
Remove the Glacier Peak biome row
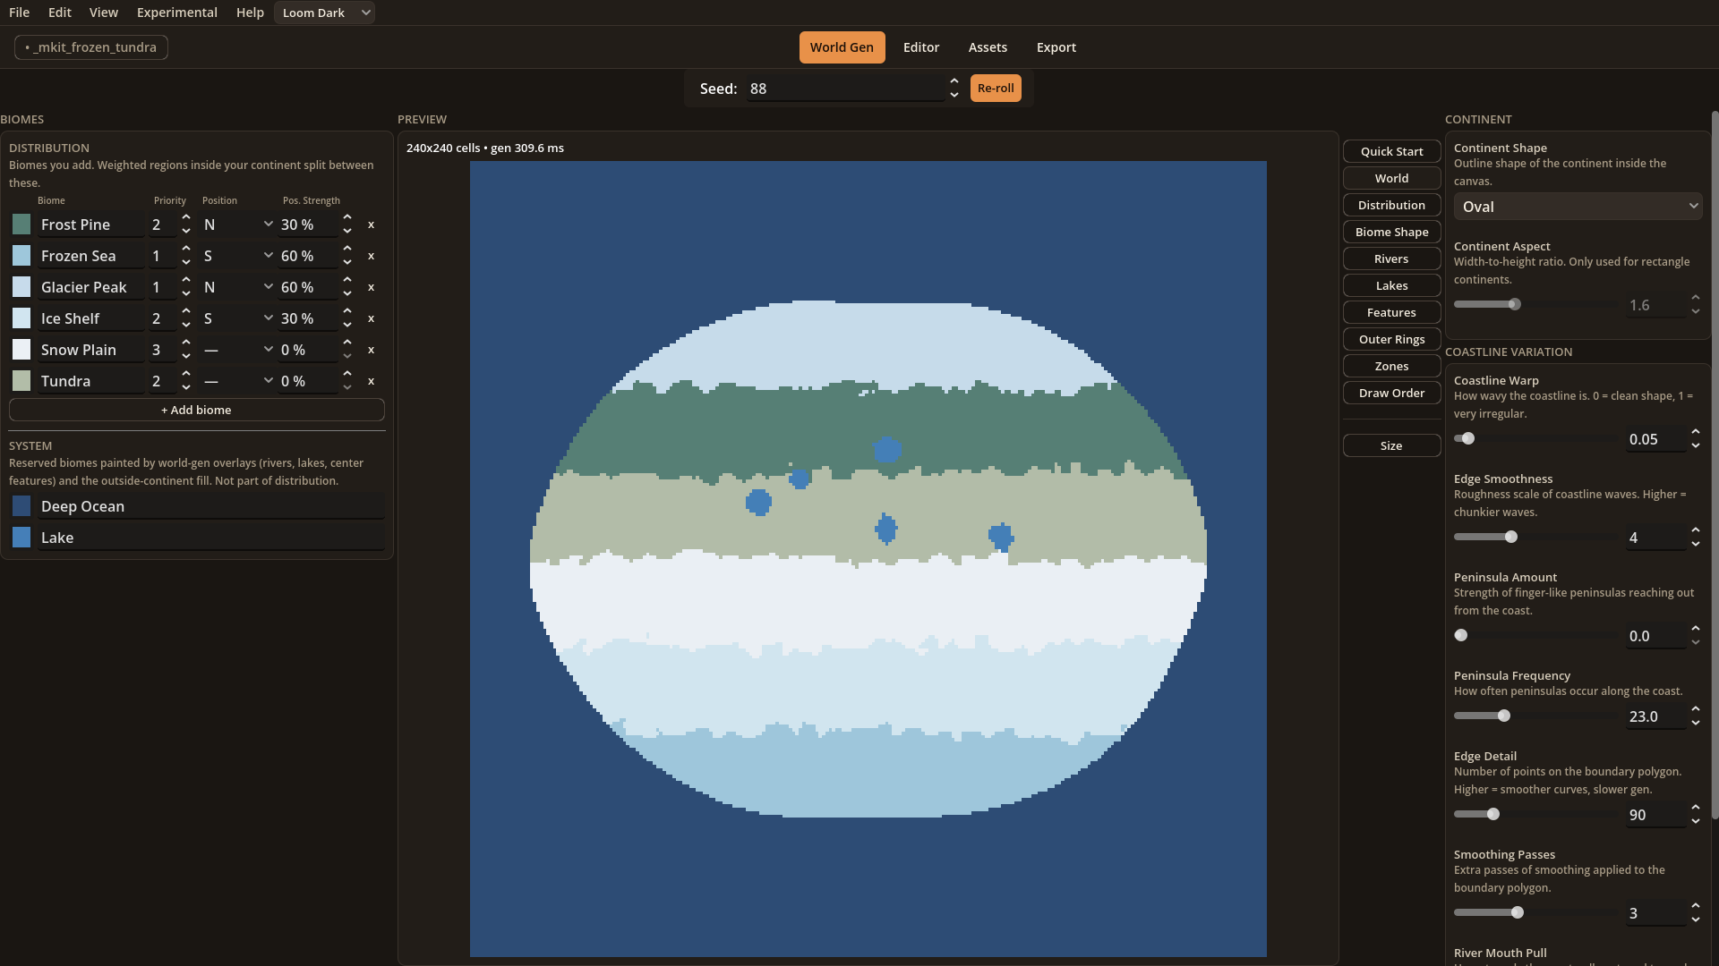(x=371, y=287)
